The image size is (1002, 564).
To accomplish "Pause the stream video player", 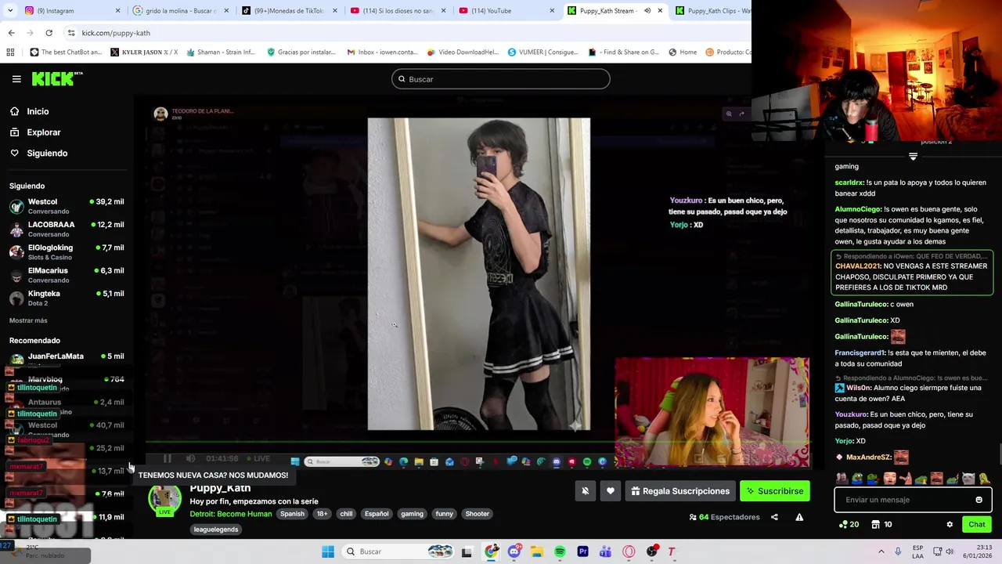I will click(167, 459).
